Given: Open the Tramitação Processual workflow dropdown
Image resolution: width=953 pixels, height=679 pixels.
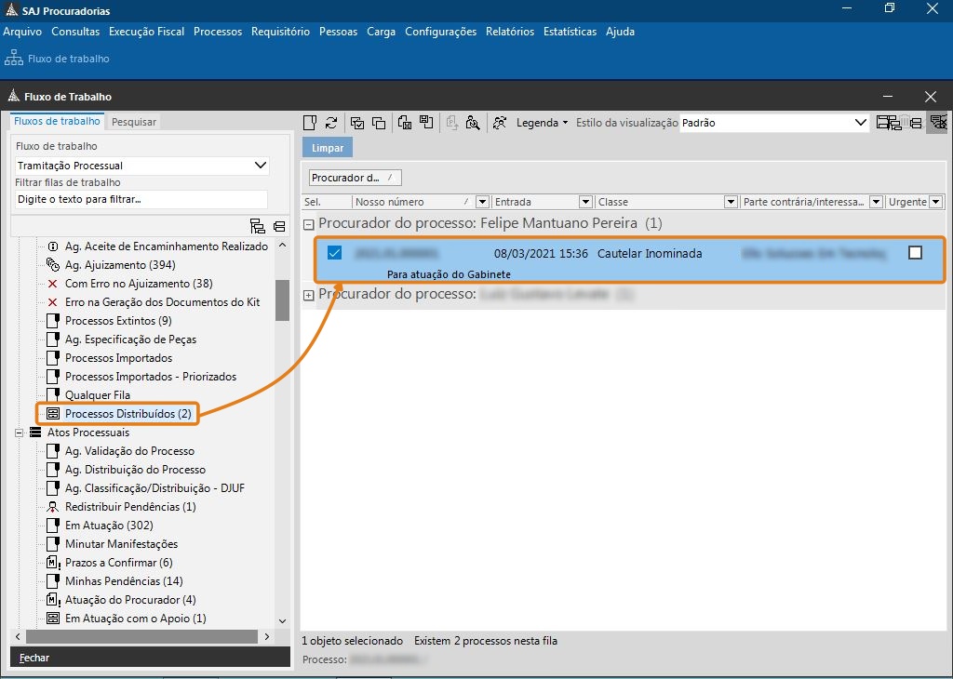Looking at the screenshot, I should pos(261,166).
